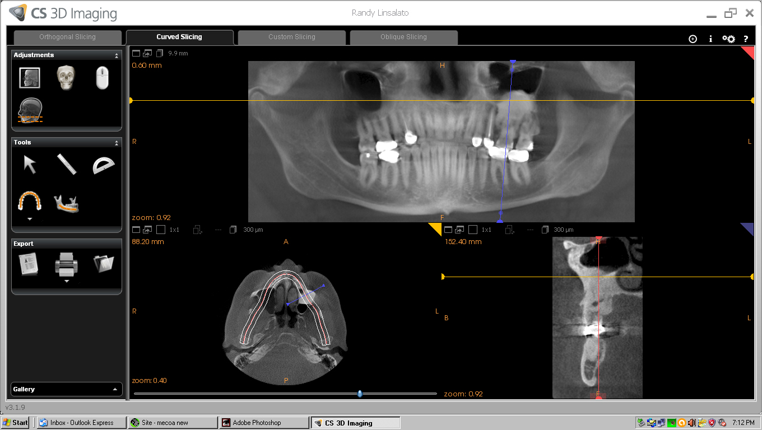
Task: Click the Windows Start button
Action: 16,423
